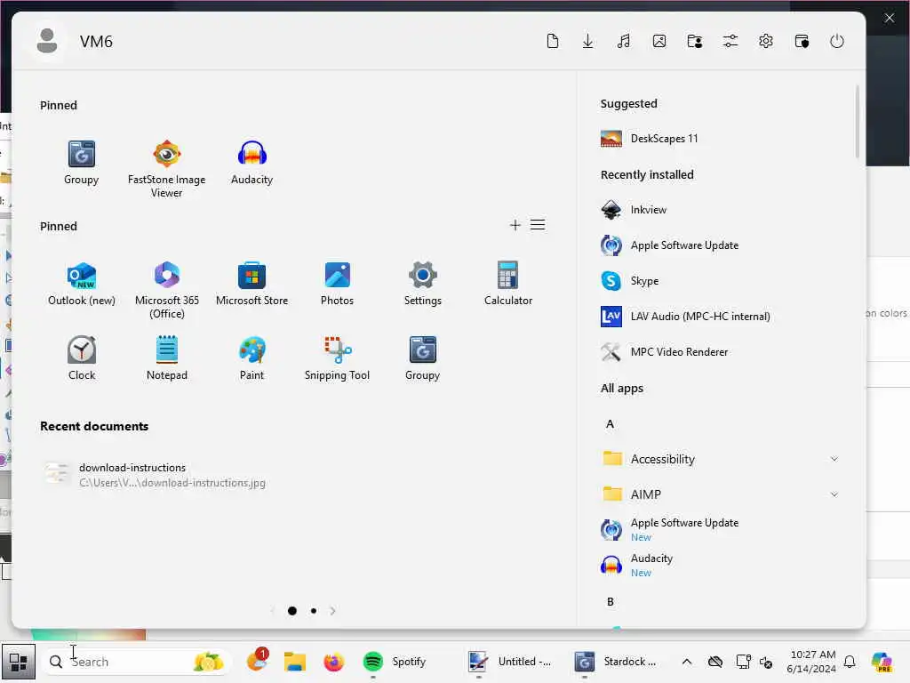This screenshot has height=683, width=910.
Task: Open the menu configuration icon beside power
Action: pyautogui.click(x=802, y=41)
